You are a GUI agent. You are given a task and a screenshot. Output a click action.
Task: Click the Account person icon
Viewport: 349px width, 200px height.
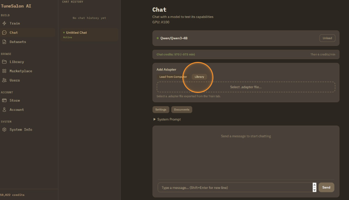[4, 110]
